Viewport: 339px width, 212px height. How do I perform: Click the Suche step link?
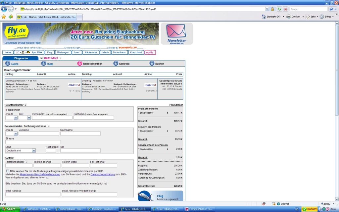tap(15, 64)
